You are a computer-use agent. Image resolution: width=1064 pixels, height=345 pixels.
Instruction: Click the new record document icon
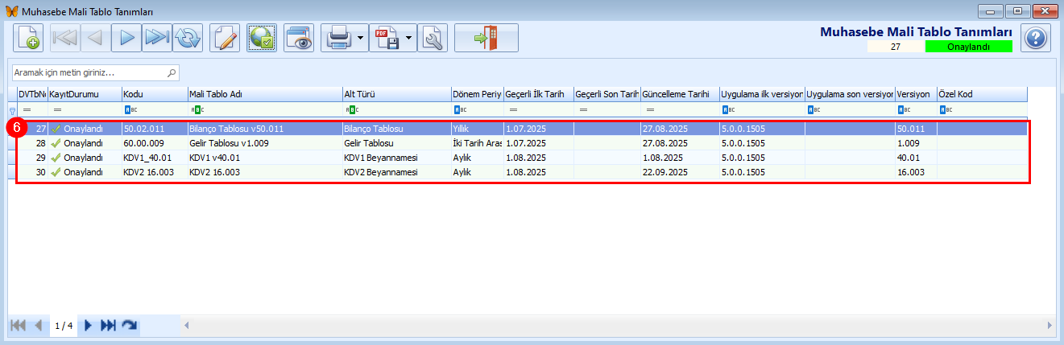click(28, 38)
